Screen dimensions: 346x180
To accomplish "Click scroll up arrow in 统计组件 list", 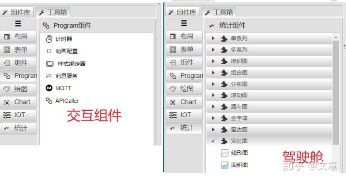I will click(336, 37).
